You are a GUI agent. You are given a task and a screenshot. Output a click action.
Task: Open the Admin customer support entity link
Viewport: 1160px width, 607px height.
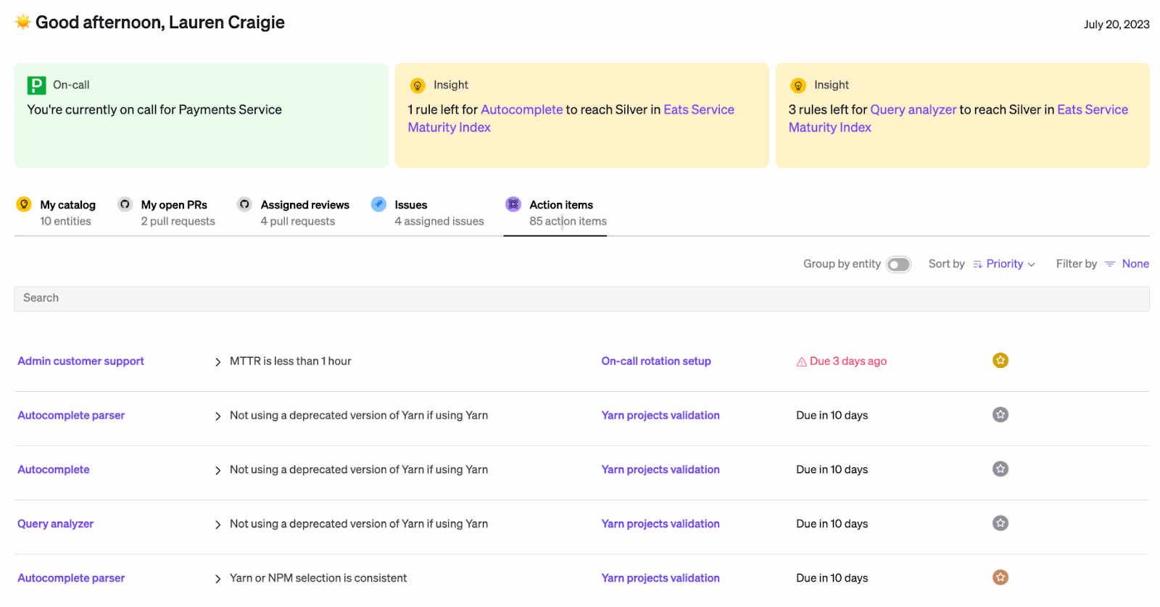click(81, 361)
